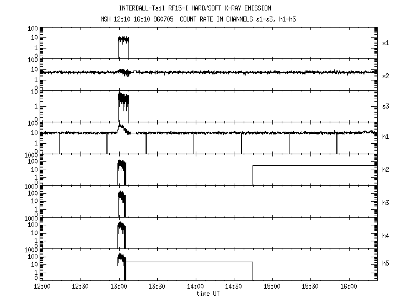Select the 14:30 time axis label
This screenshot has height=303, width=397.
[233, 287]
